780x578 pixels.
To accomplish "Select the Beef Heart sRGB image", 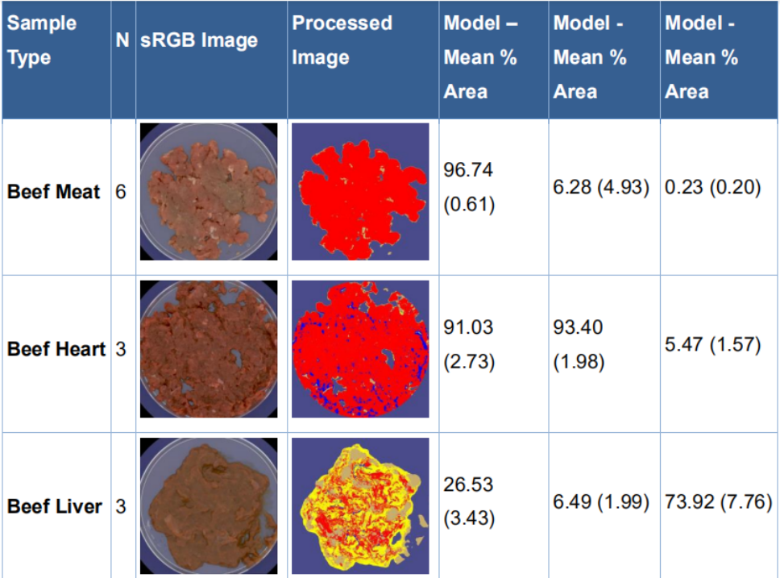I will pyautogui.click(x=210, y=348).
